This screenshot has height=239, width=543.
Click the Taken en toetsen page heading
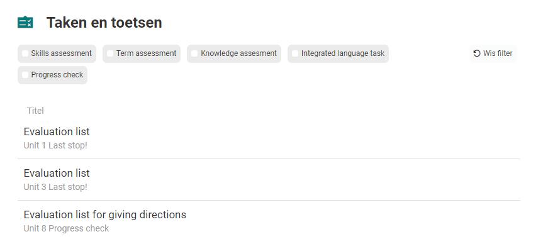pos(104,23)
